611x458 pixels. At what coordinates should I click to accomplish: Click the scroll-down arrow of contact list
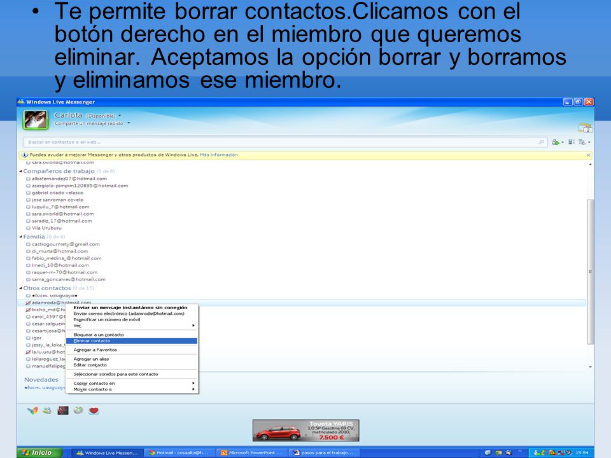pos(591,367)
